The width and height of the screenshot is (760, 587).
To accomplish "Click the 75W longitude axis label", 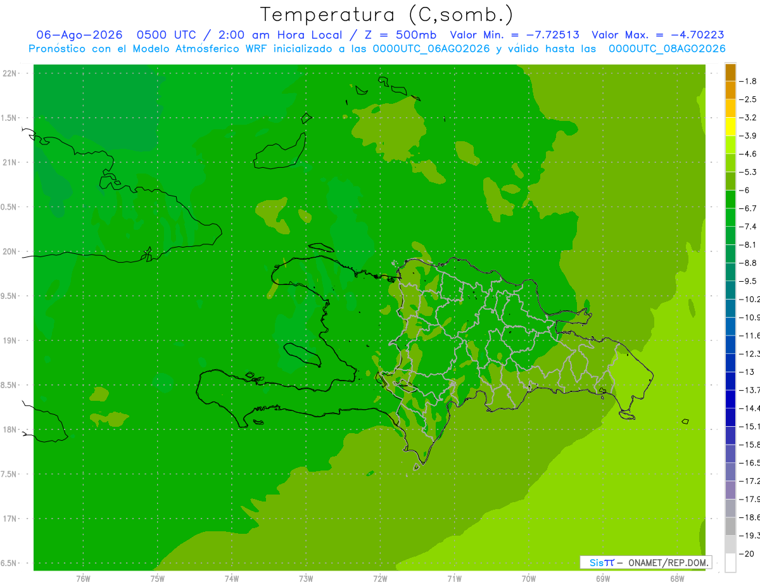I will 158,578.
